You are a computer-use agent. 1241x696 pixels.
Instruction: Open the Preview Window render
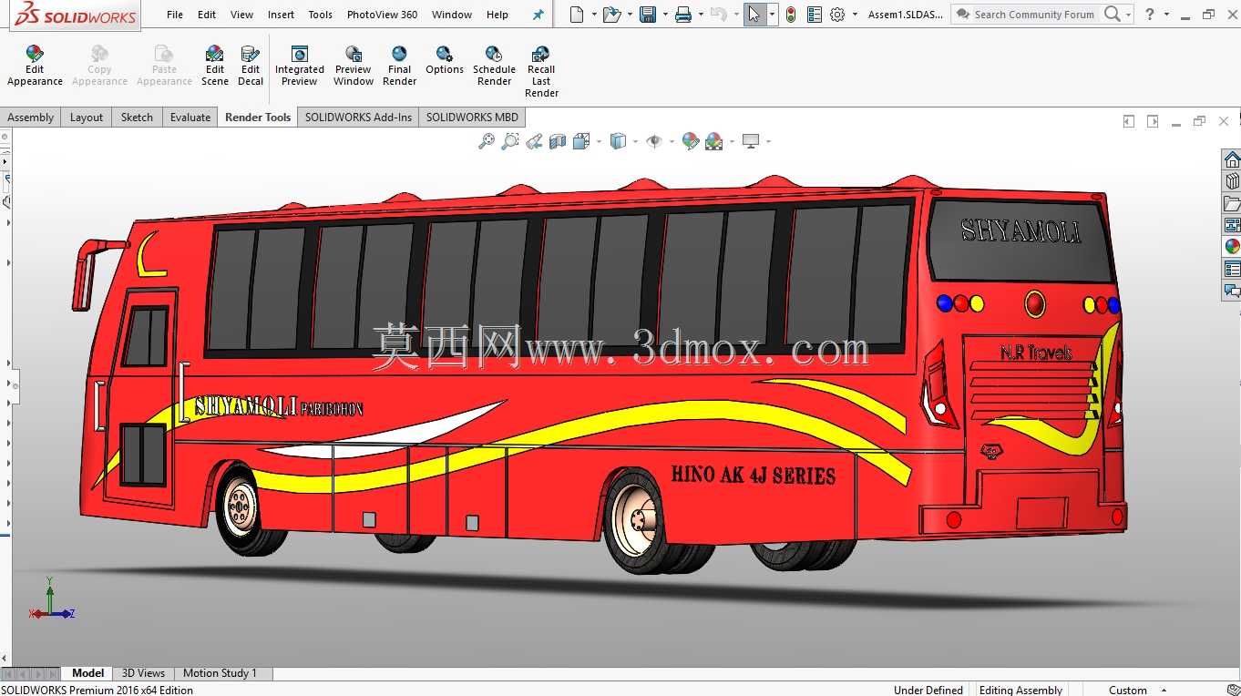click(x=354, y=66)
